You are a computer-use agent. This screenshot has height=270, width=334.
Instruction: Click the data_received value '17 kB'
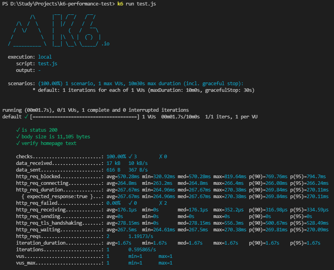pos(113,163)
